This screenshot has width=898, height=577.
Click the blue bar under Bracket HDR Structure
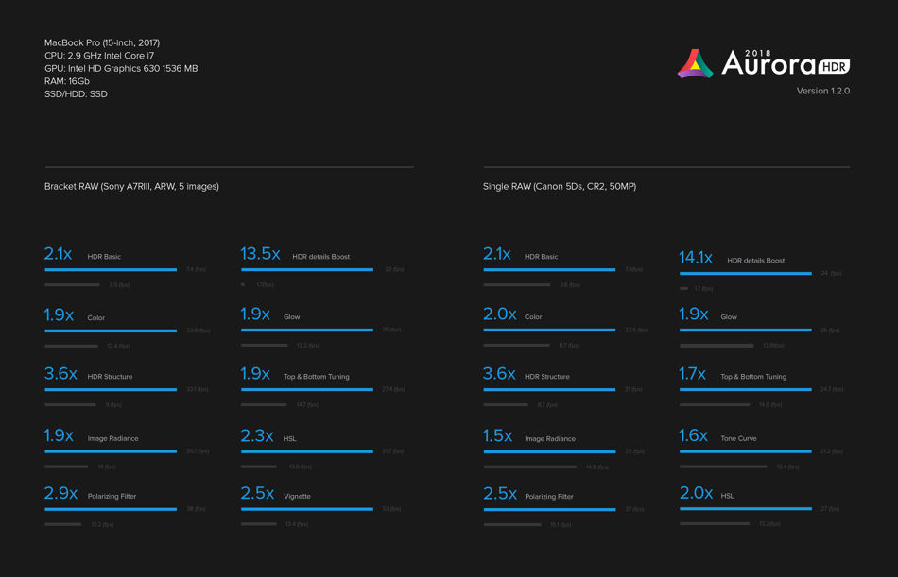pyautogui.click(x=111, y=390)
